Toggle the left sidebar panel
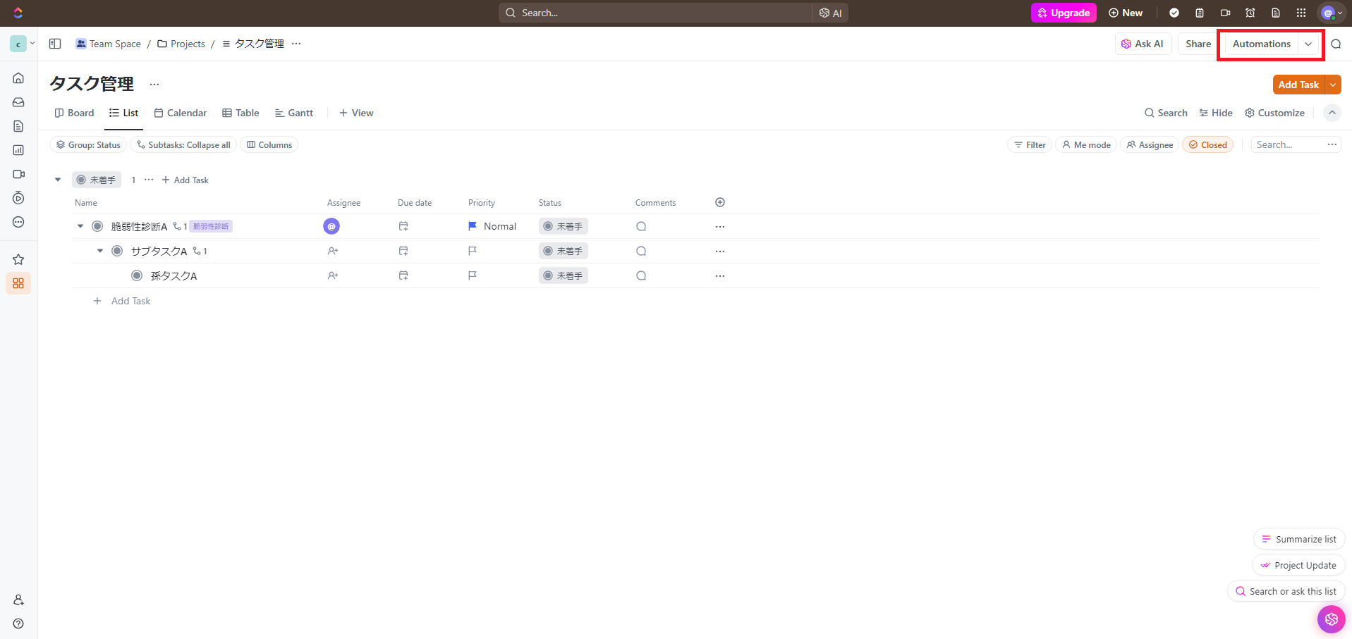The height and width of the screenshot is (639, 1352). click(55, 44)
